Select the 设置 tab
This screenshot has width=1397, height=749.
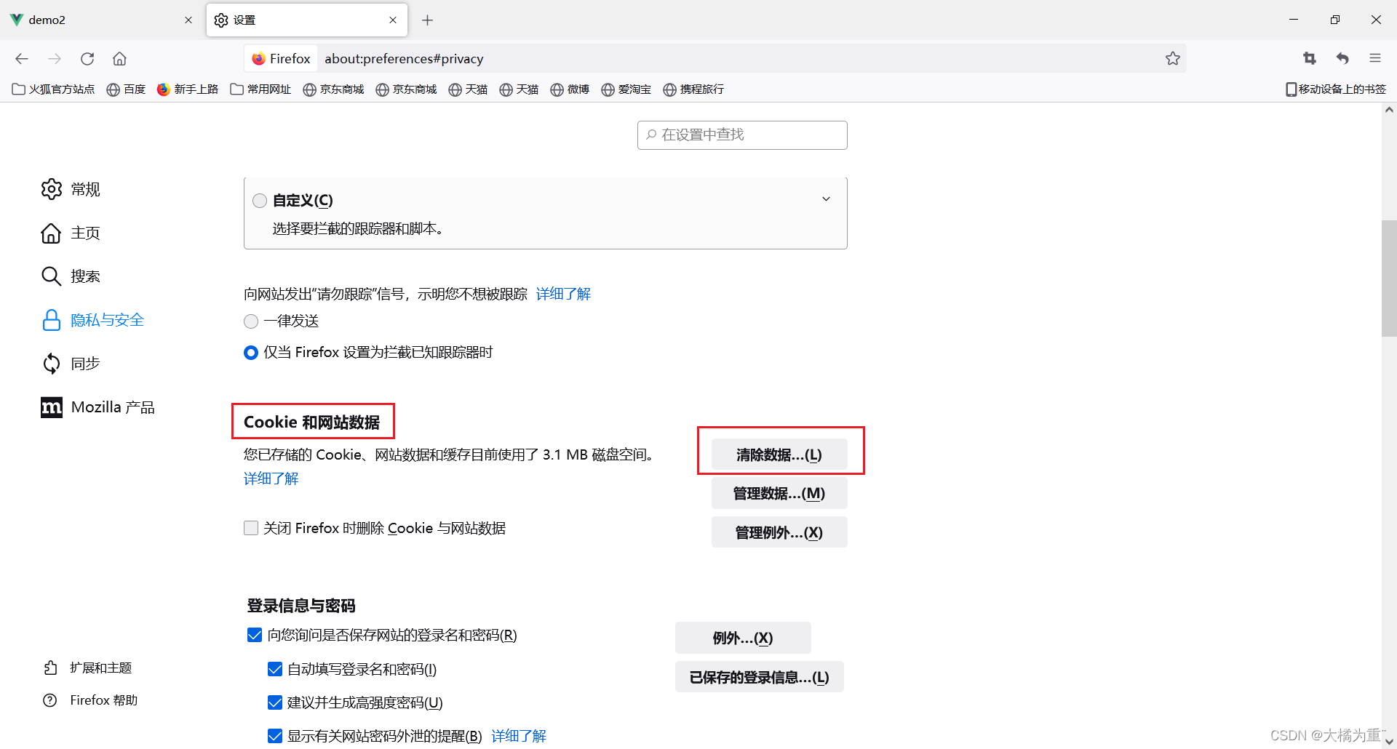tap(306, 20)
